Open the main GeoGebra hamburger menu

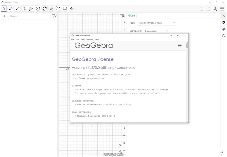(222, 9)
